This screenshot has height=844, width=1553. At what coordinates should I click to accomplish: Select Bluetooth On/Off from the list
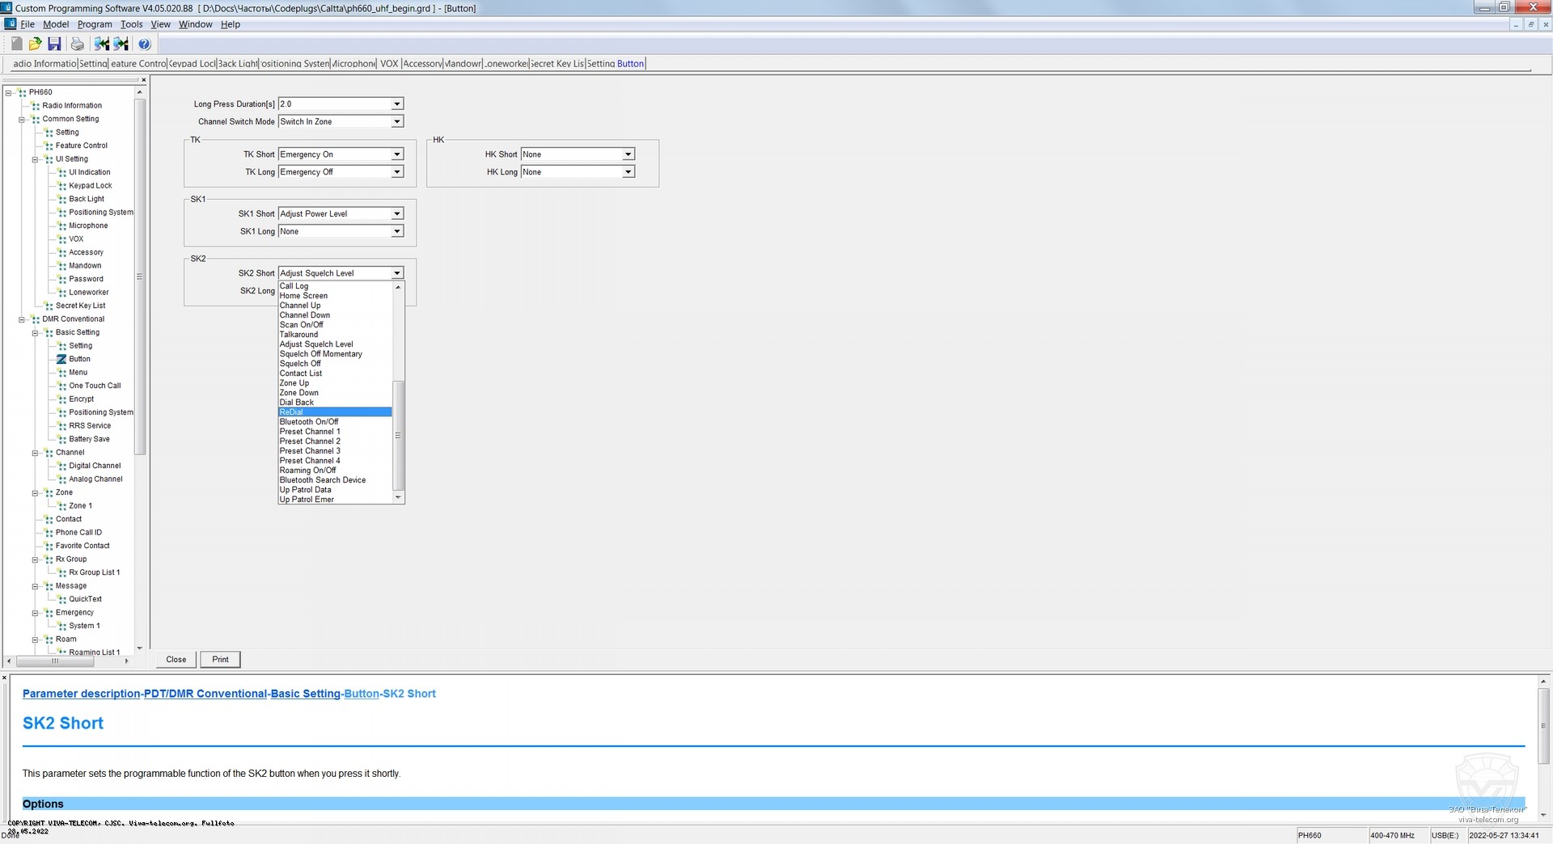(x=309, y=422)
